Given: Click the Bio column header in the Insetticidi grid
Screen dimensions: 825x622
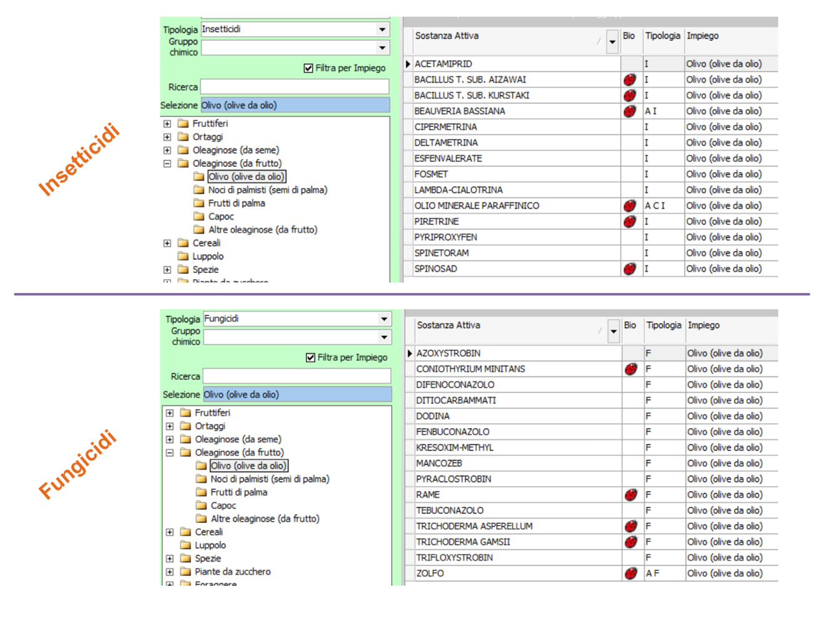Looking at the screenshot, I should pos(628,36).
